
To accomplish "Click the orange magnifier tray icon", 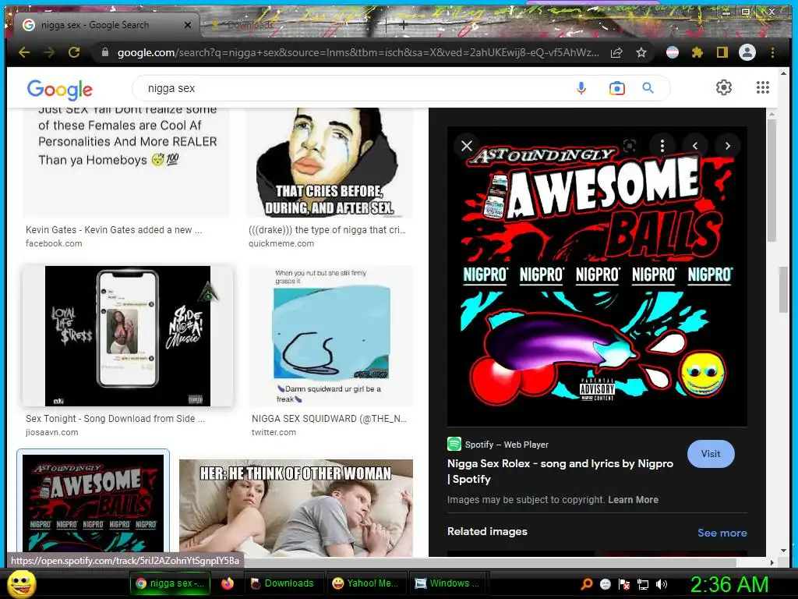I will pyautogui.click(x=586, y=584).
